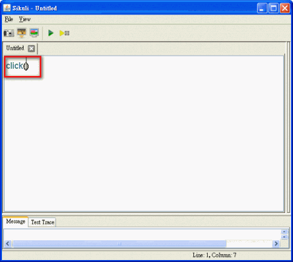Image resolution: width=293 pixels, height=262 pixels.
Task: Select the Untitled editor tab
Action: click(x=15, y=48)
